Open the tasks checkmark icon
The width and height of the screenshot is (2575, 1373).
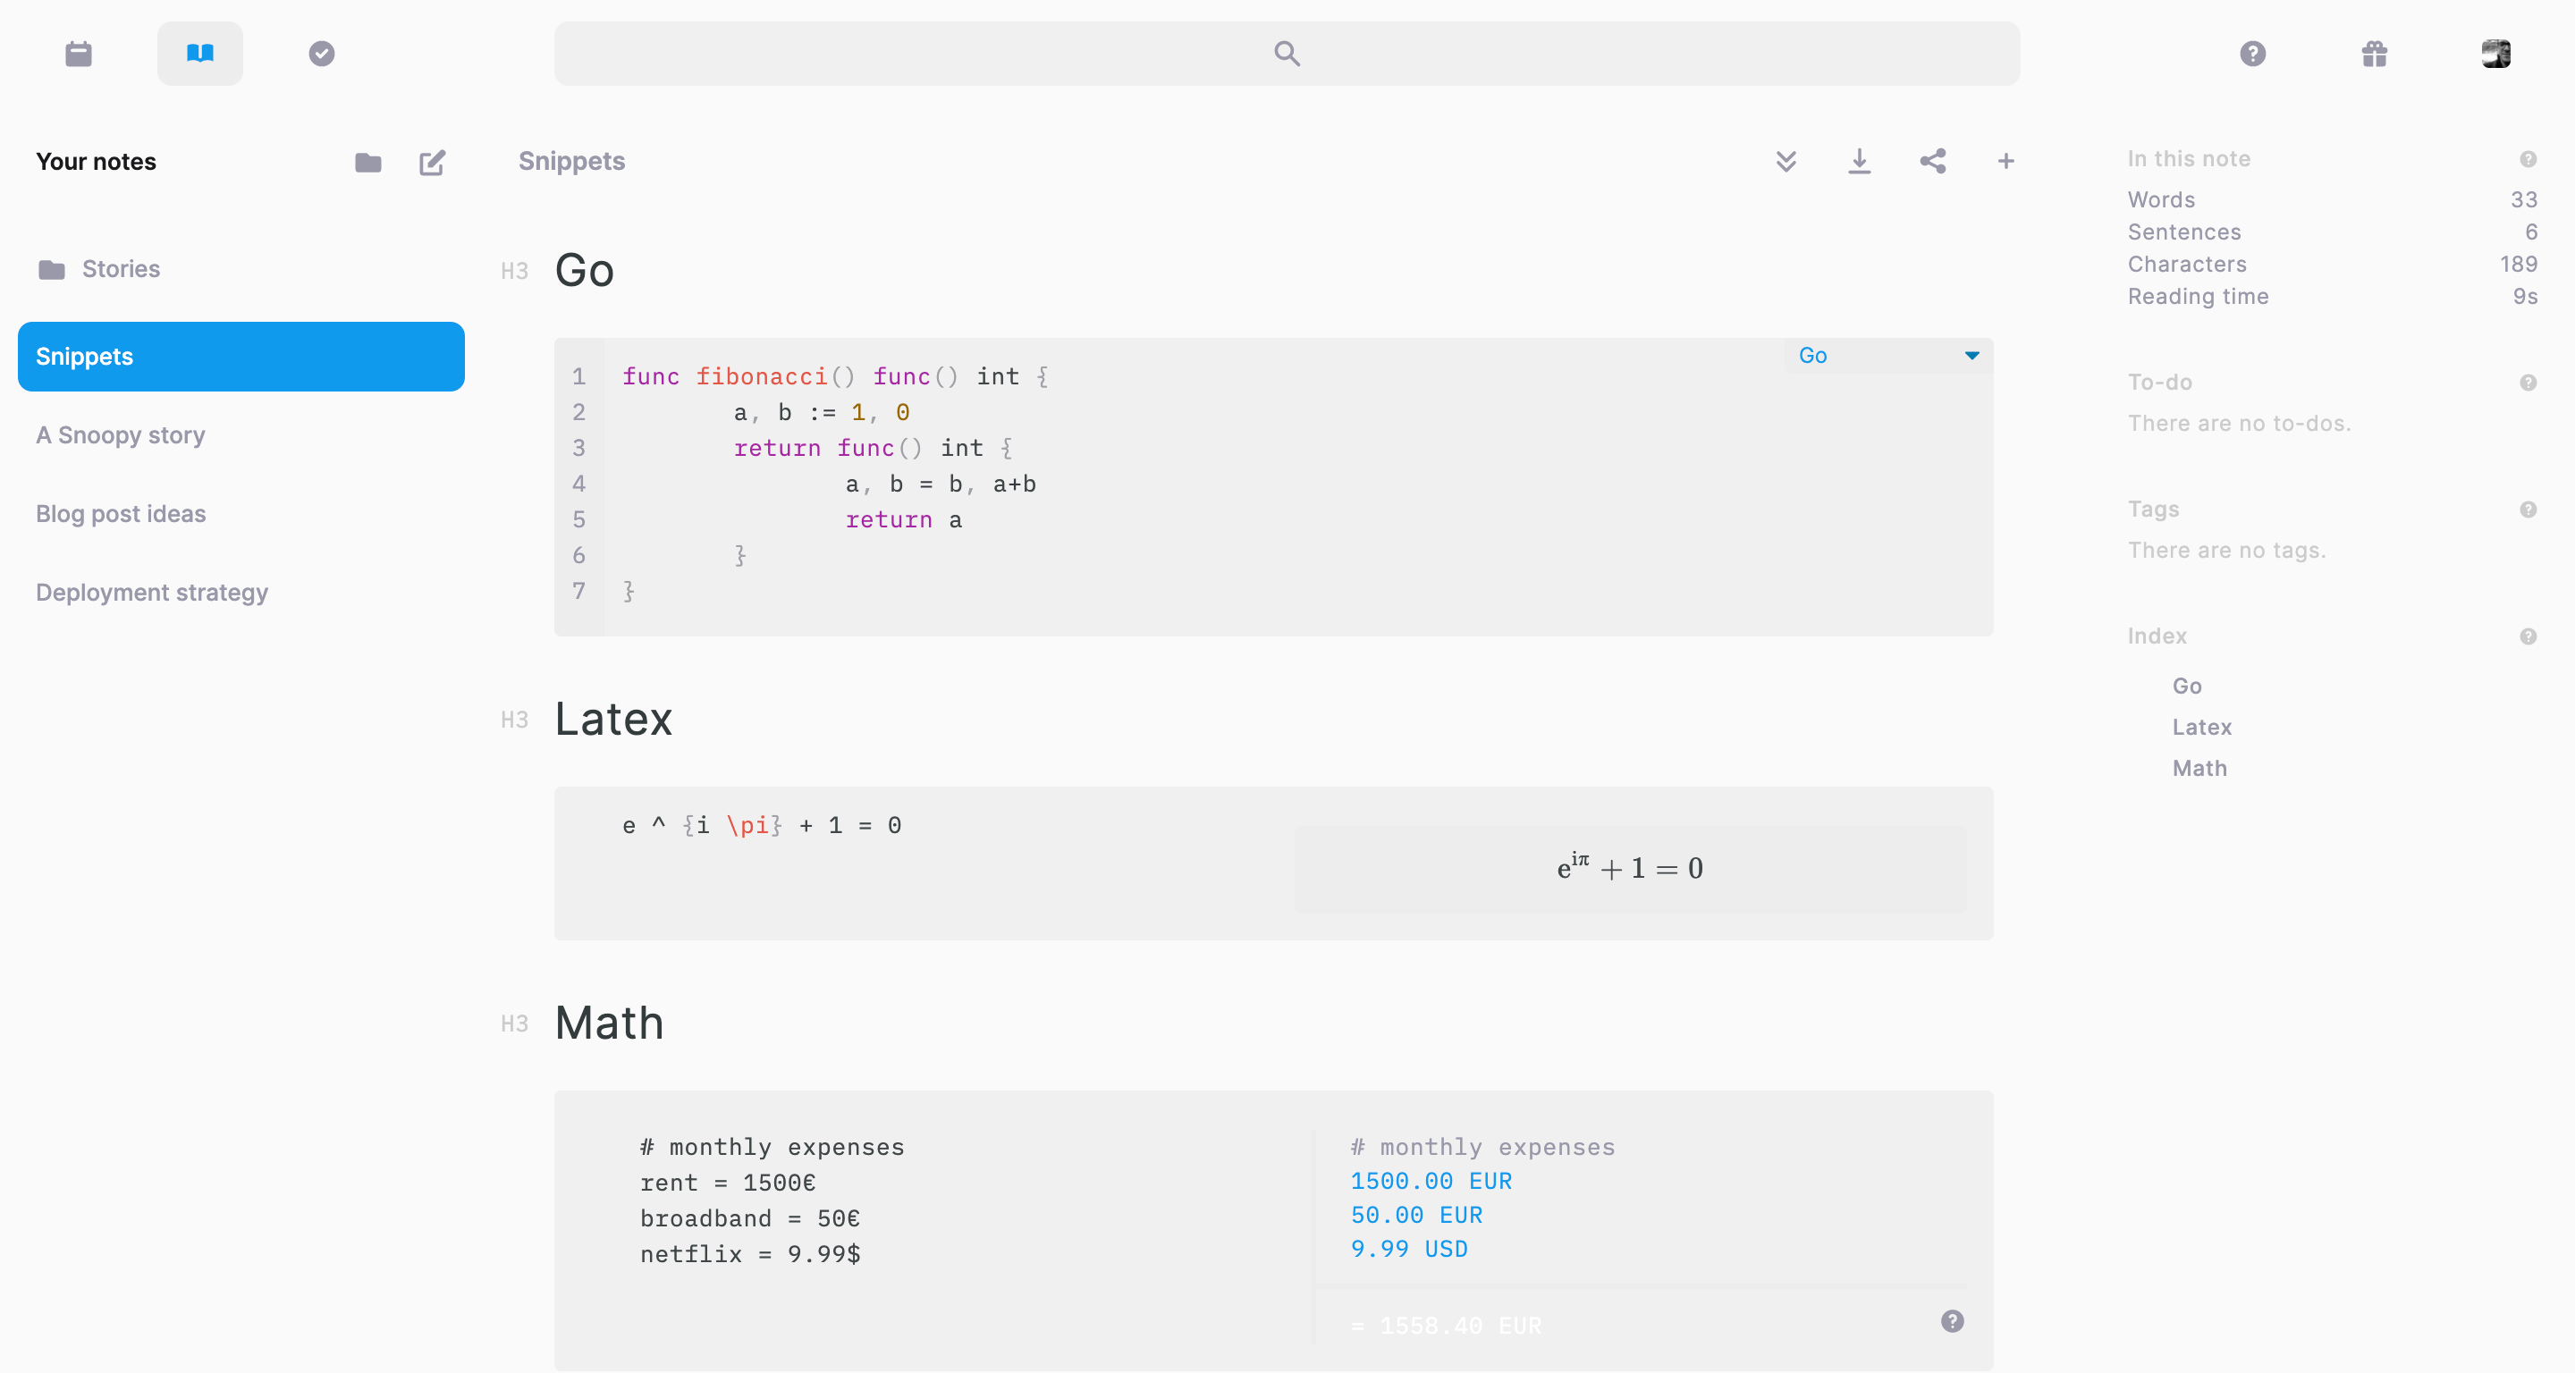[x=321, y=53]
